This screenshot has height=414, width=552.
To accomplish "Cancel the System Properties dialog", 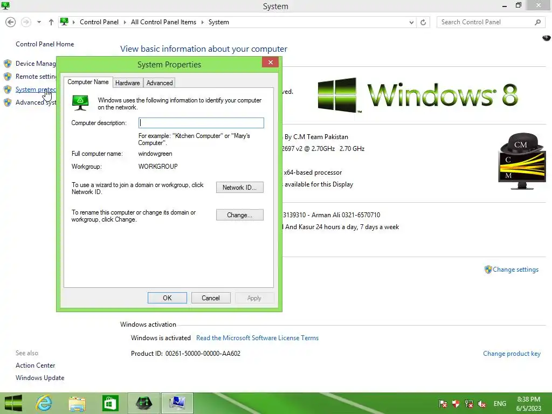I will tap(211, 298).
